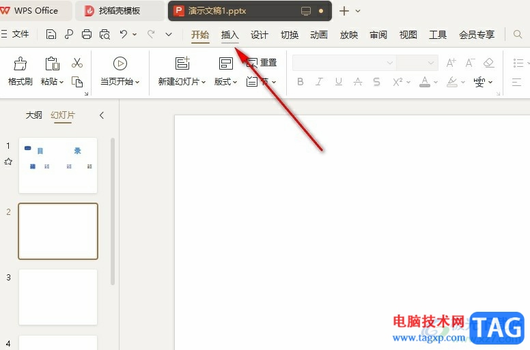530x350 pixels.
Task: Click the Paste (粘贴) clipboard icon
Action: [x=52, y=63]
